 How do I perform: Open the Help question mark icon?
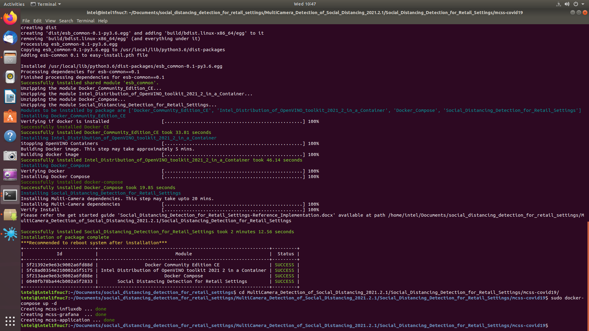[x=10, y=136]
